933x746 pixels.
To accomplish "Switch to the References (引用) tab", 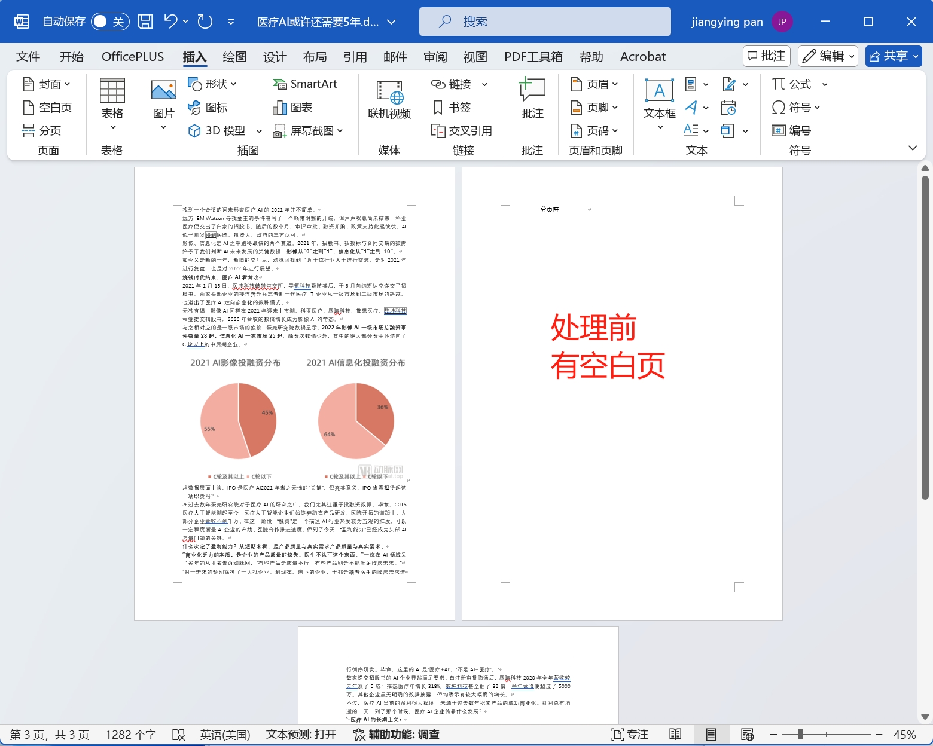I will pyautogui.click(x=355, y=57).
